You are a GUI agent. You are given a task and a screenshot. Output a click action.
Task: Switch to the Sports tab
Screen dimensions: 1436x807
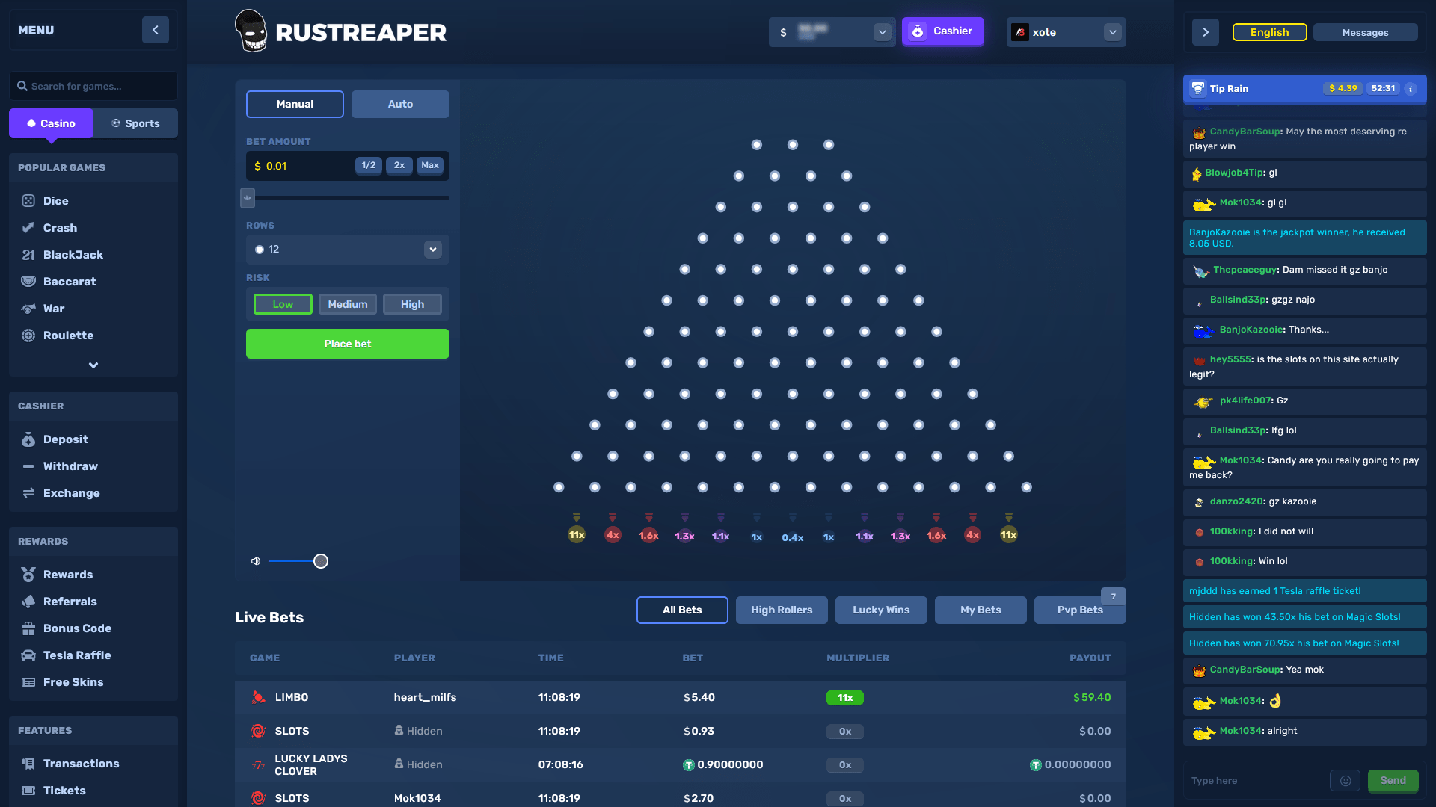tap(135, 123)
